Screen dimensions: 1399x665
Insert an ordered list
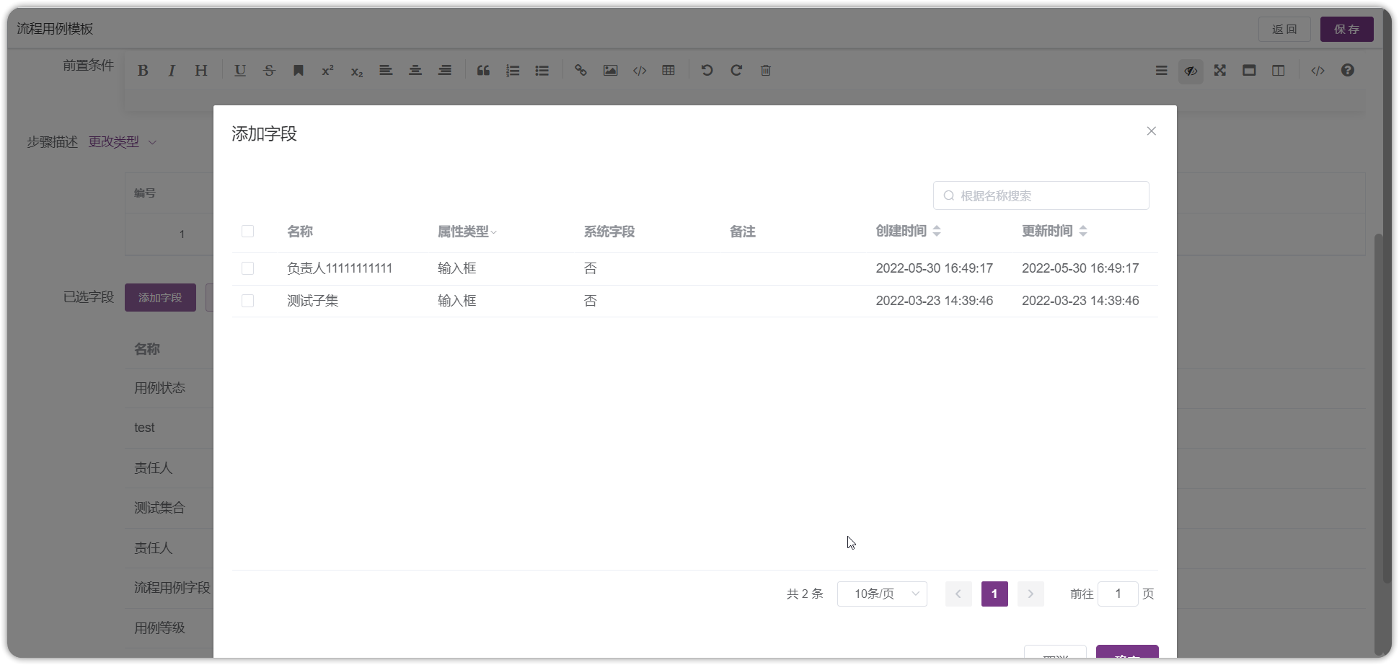coord(513,71)
